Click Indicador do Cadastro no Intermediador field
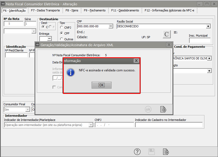 169,125
